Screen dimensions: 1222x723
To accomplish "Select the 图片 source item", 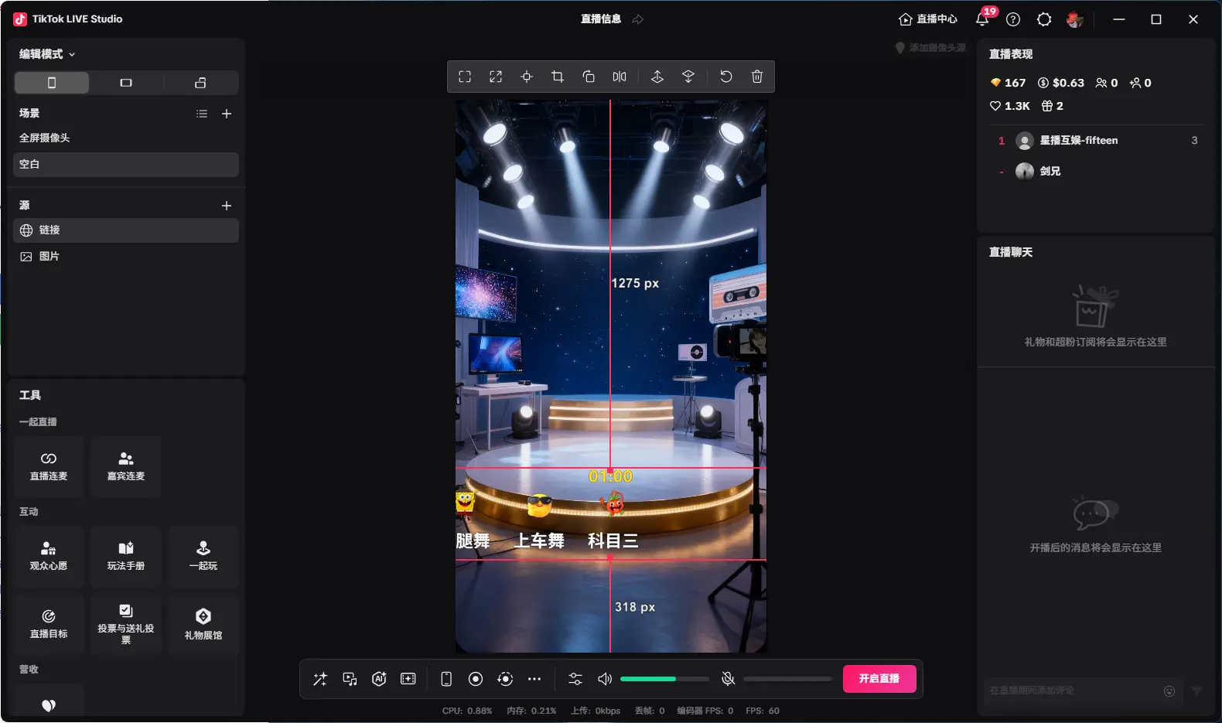I will (49, 256).
